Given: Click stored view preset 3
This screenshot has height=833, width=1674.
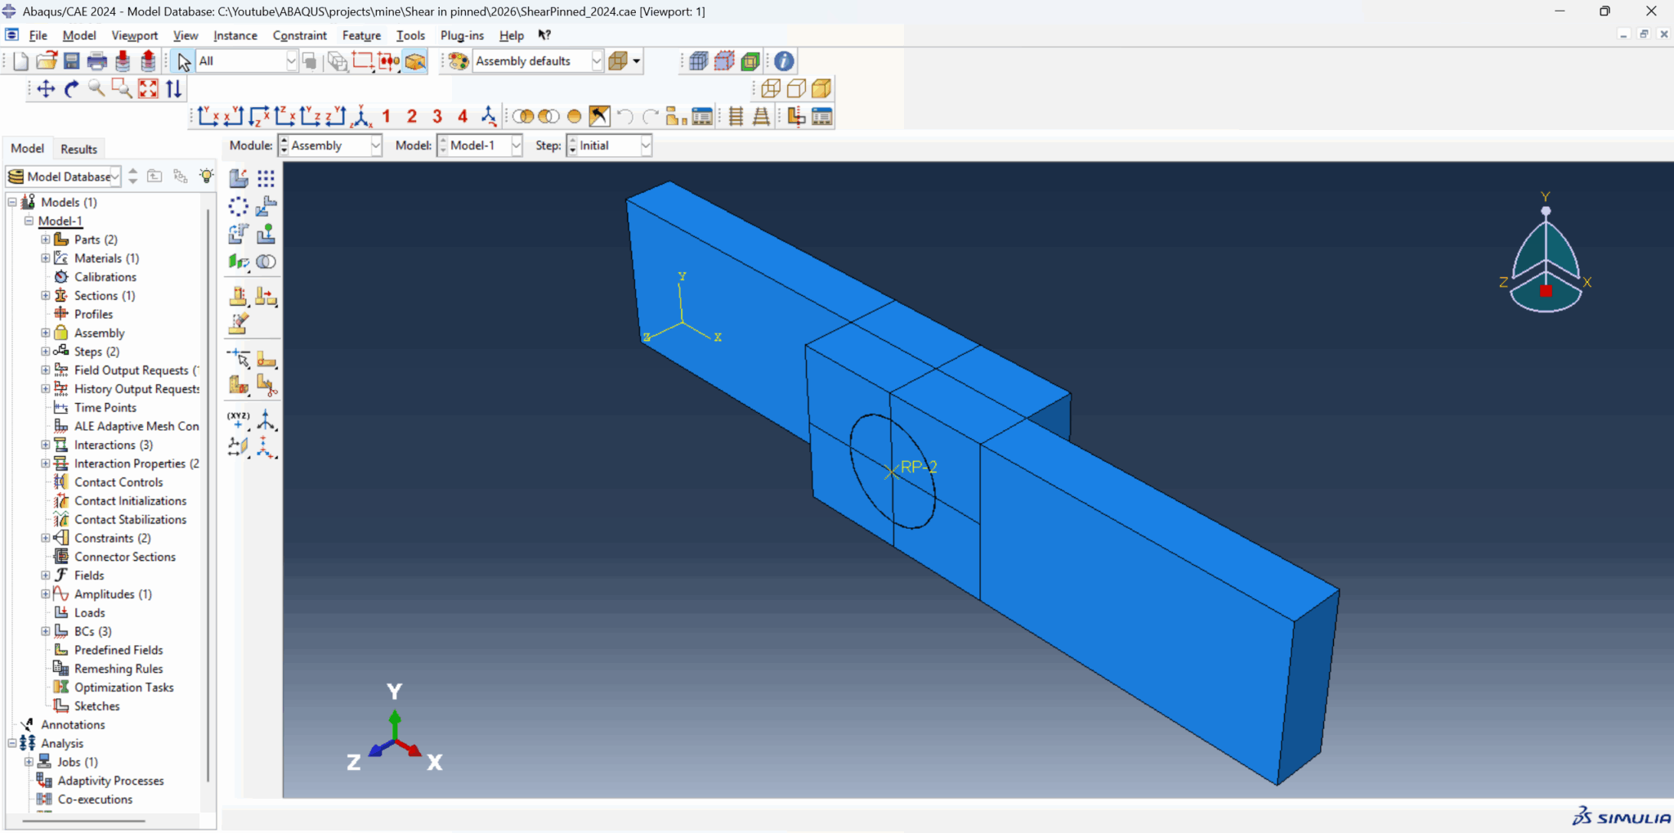Looking at the screenshot, I should coord(437,115).
